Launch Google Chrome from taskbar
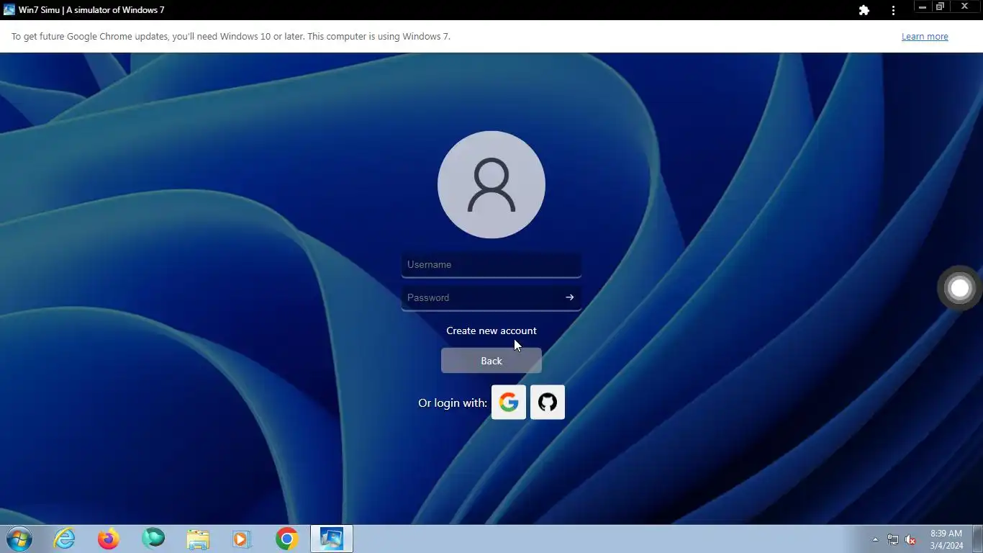This screenshot has height=553, width=983. click(x=286, y=539)
